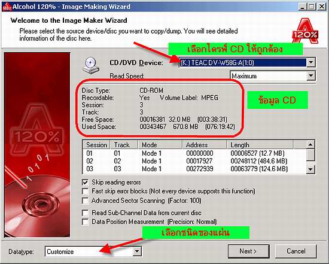Select session 02 row in track list

[194, 161]
